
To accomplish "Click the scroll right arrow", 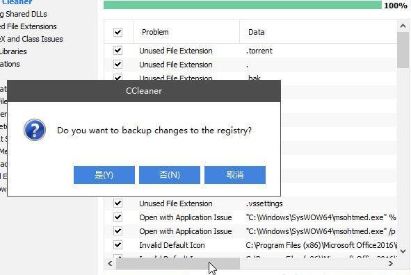I will point(391,263).
